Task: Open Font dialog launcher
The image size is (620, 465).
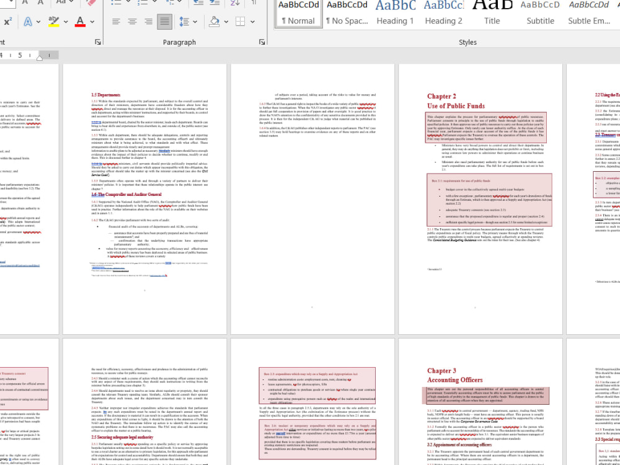Action: 98,42
